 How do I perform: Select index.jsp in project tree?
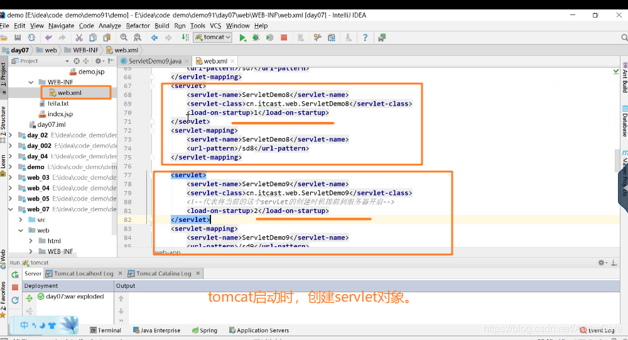pyautogui.click(x=56, y=114)
